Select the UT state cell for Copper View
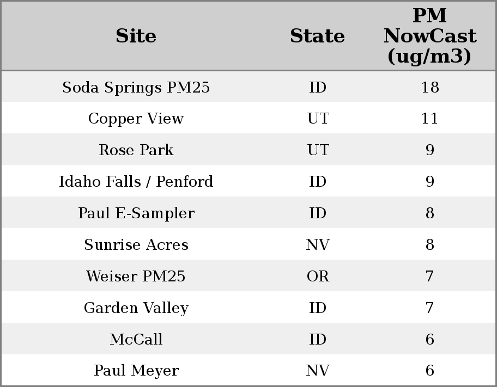 click(x=318, y=119)
